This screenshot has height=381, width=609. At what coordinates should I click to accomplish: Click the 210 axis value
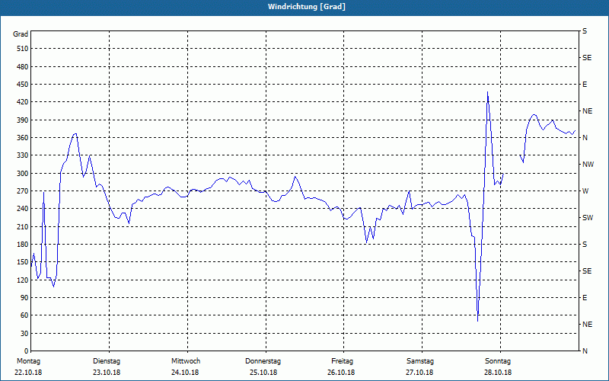[x=22, y=226]
